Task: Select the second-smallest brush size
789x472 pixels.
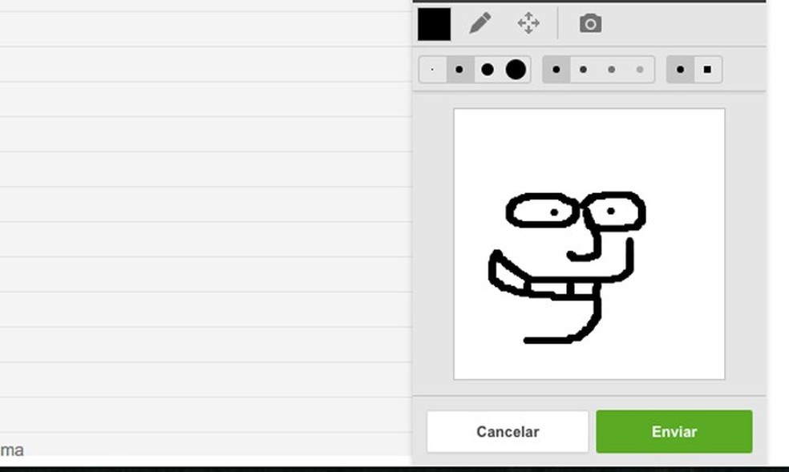Action: [x=459, y=70]
